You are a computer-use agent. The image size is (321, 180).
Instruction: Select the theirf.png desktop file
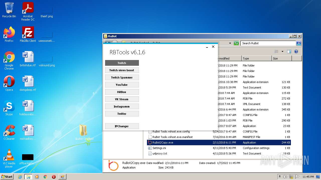point(47,11)
